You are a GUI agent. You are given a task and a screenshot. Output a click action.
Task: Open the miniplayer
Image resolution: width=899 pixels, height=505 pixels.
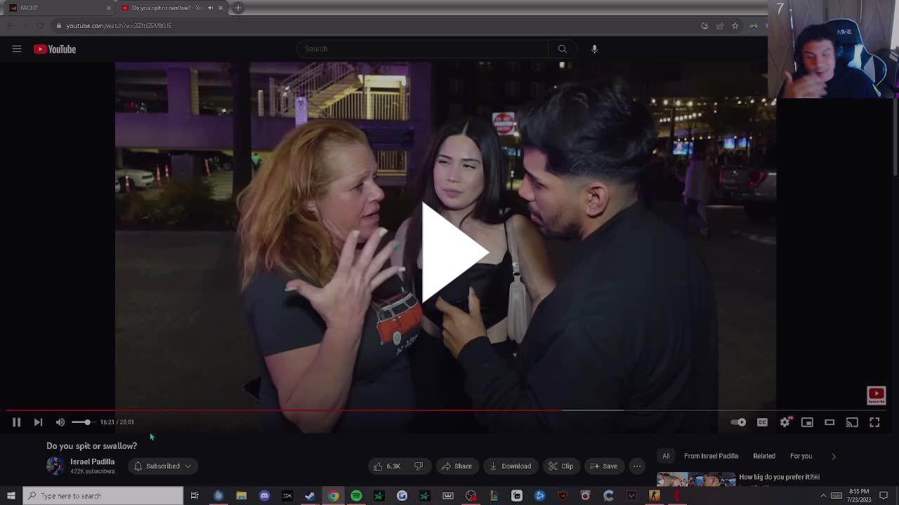(807, 422)
